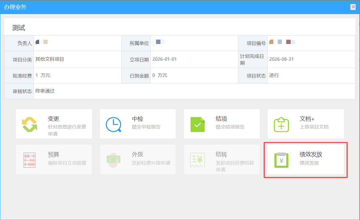Viewport: 360px width, 220px height.
Task: Click the 发起项目经费结转申请 description
Action: [x=235, y=166]
